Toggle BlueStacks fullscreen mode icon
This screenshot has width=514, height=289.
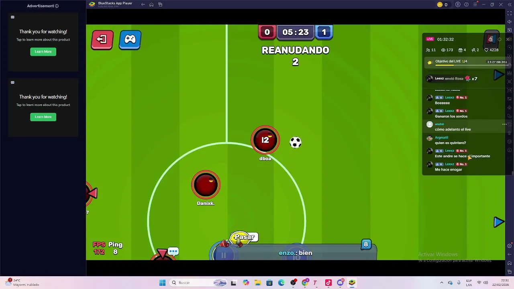(510, 13)
